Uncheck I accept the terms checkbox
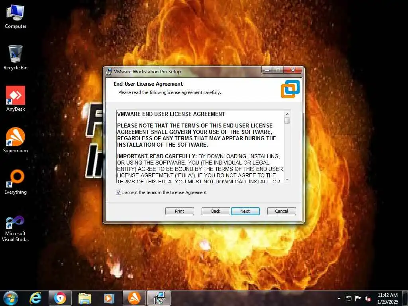Screen dimensions: 408x306 [118, 192]
